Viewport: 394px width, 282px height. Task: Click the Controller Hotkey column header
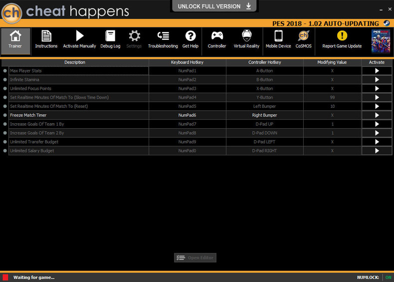coord(265,62)
